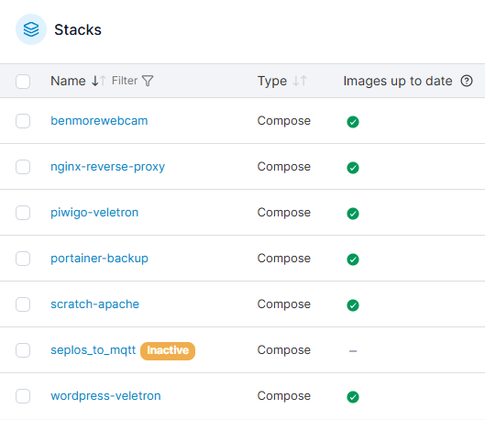Click the Stacks layers icon
The width and height of the screenshot is (485, 442).
[31, 29]
